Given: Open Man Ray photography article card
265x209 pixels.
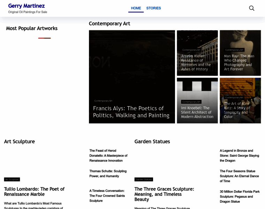Looking at the screenshot, I should point(239,63).
